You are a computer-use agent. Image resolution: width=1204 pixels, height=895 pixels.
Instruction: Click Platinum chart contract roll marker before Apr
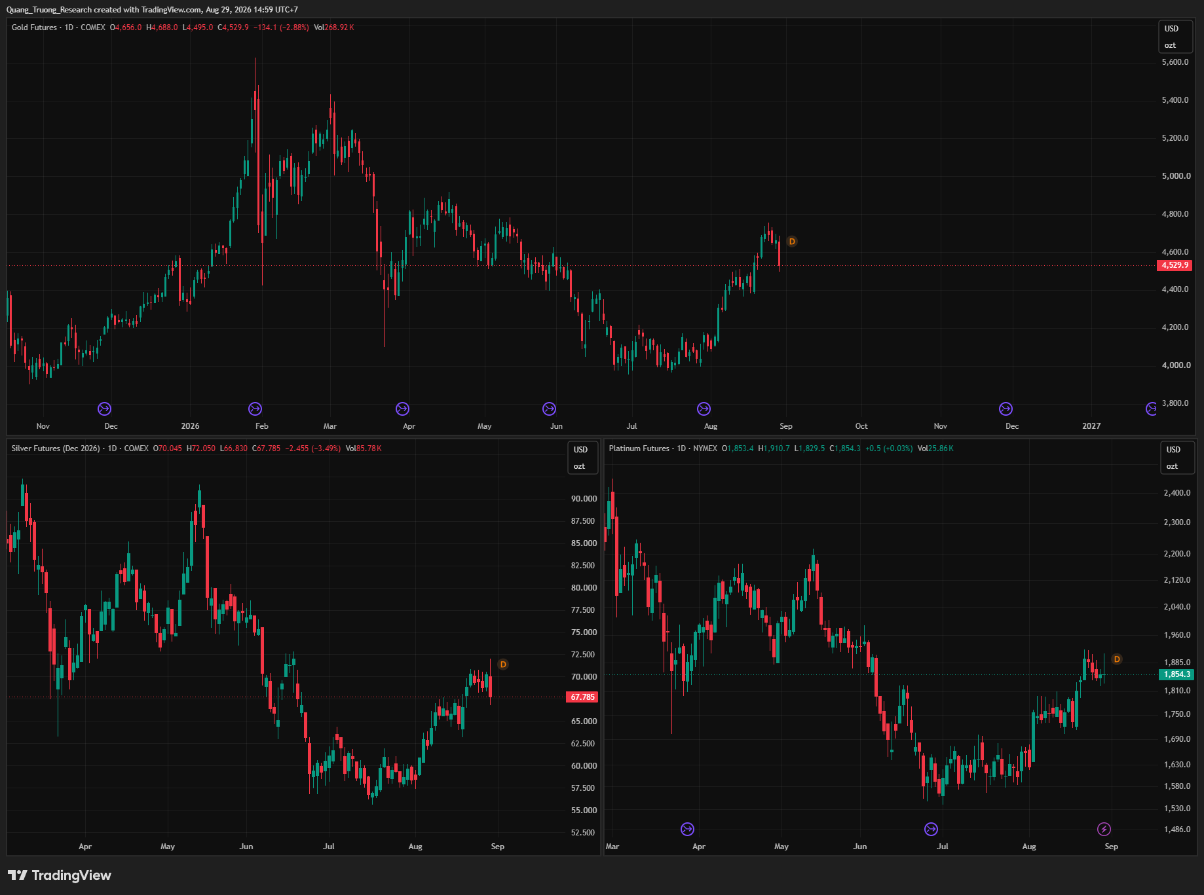pos(687,830)
